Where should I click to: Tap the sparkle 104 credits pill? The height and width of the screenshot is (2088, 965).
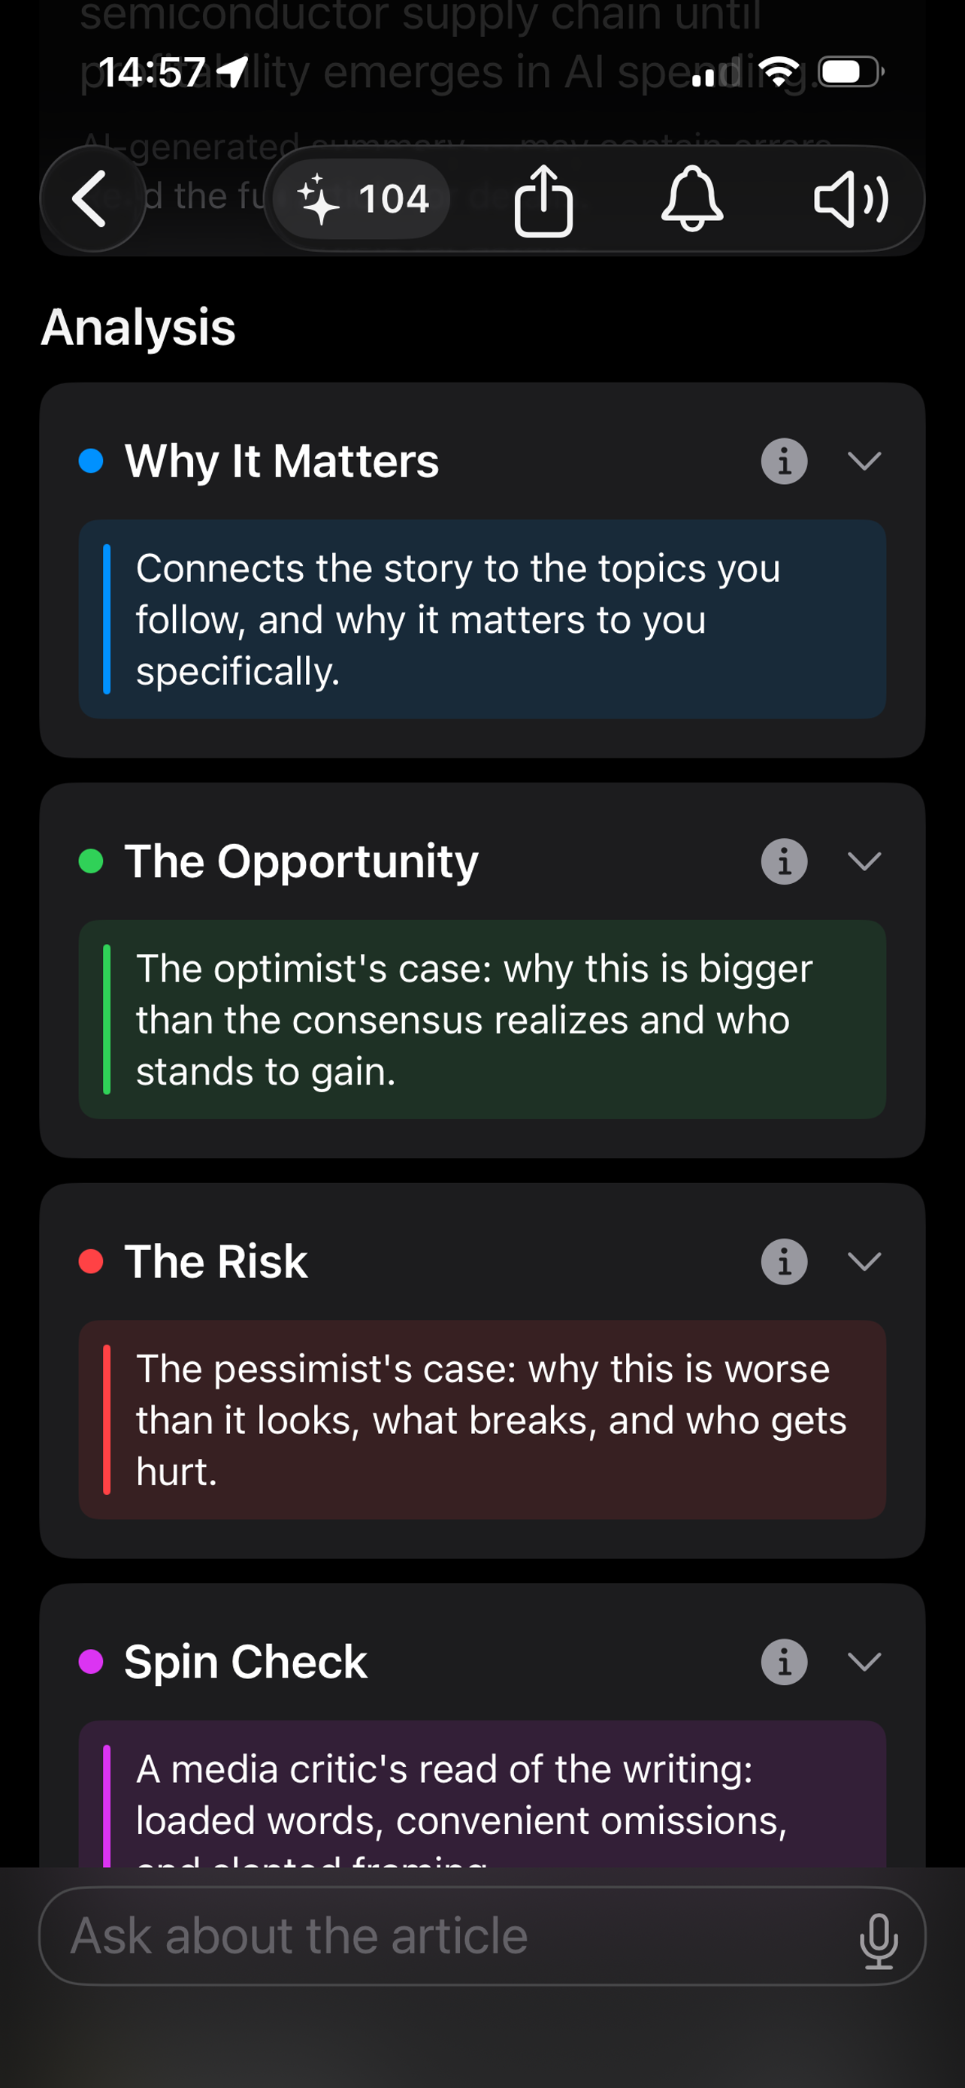tap(361, 198)
